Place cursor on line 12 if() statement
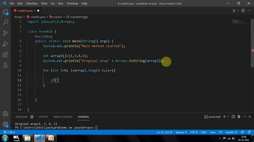Image resolution: width=254 pixels, height=142 pixels. (x=55, y=80)
